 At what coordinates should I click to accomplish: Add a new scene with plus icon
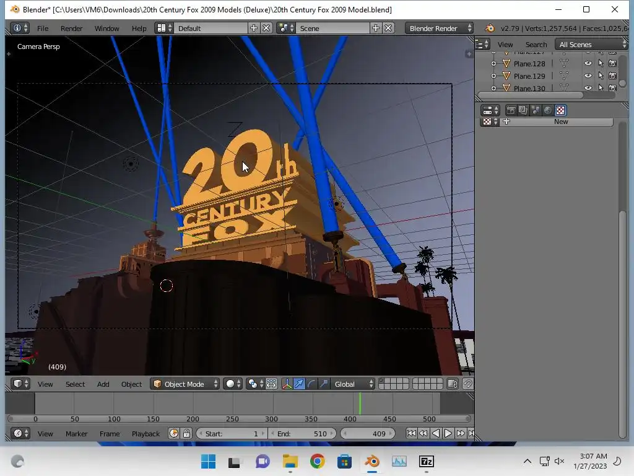(x=376, y=28)
